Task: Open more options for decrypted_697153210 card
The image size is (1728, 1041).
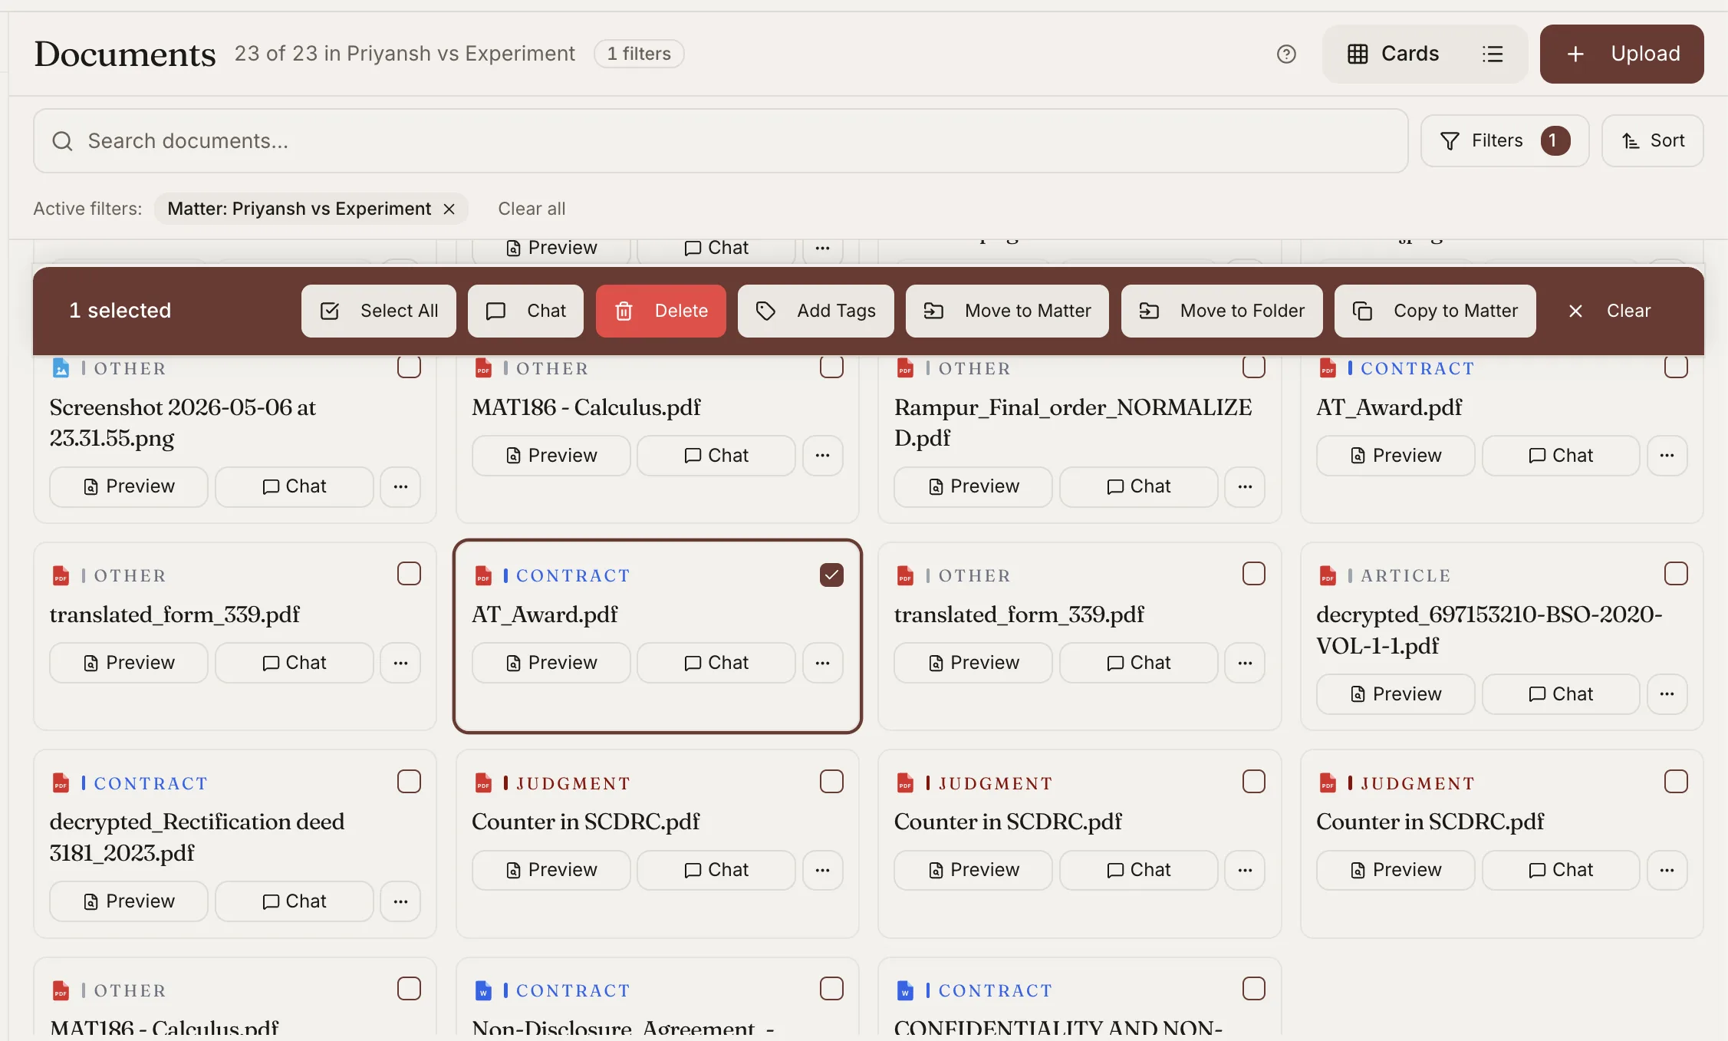Action: coord(1667,694)
